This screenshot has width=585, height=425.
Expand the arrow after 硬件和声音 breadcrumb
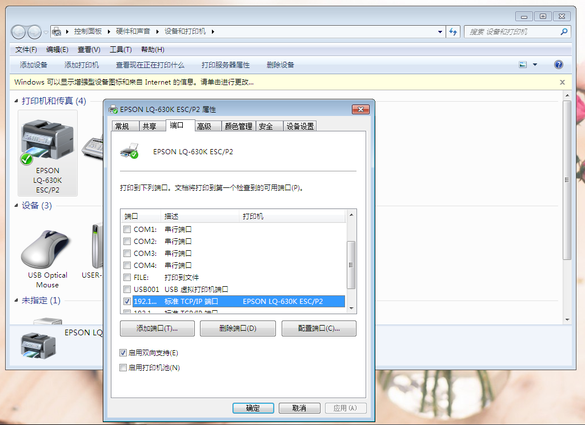pos(158,31)
